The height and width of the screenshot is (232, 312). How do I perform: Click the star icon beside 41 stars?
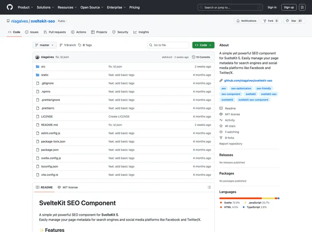pyautogui.click(x=221, y=126)
